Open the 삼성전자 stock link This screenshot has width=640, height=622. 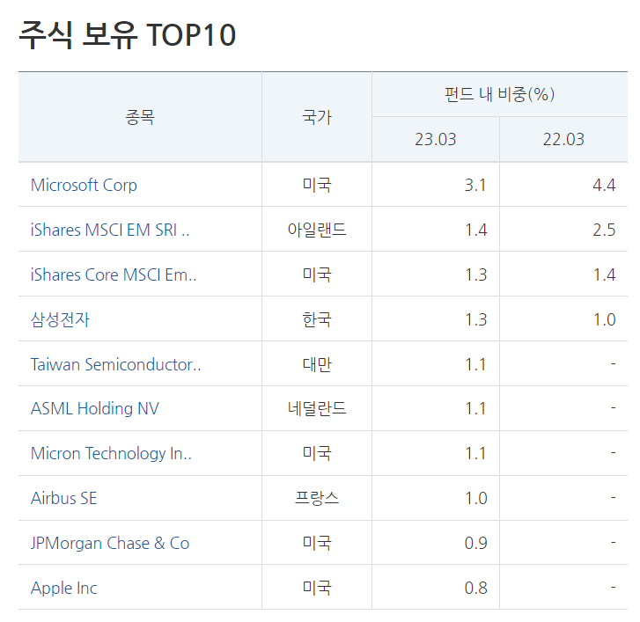(60, 319)
